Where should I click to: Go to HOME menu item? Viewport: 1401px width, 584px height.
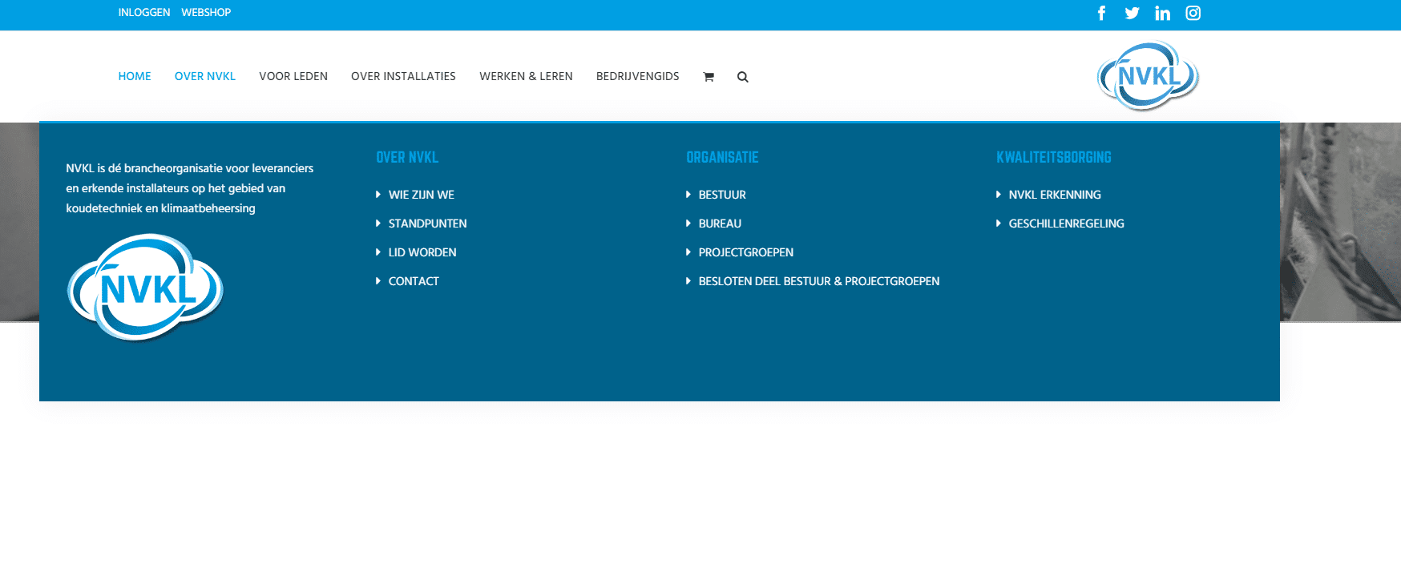(x=135, y=76)
